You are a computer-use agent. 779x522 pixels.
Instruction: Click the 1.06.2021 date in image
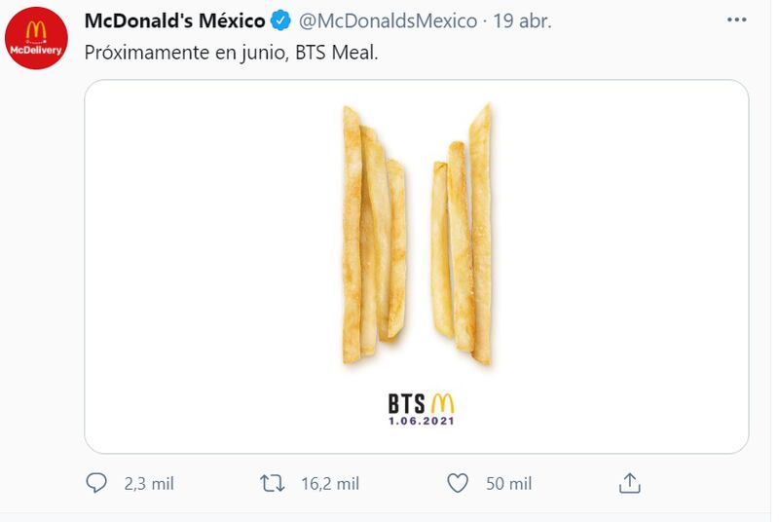[422, 421]
